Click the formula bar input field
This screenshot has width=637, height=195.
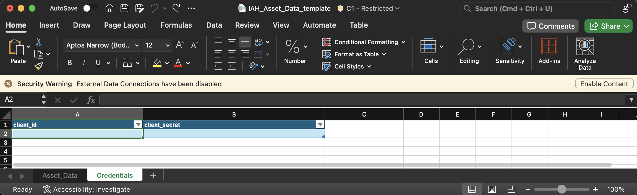pos(359,100)
